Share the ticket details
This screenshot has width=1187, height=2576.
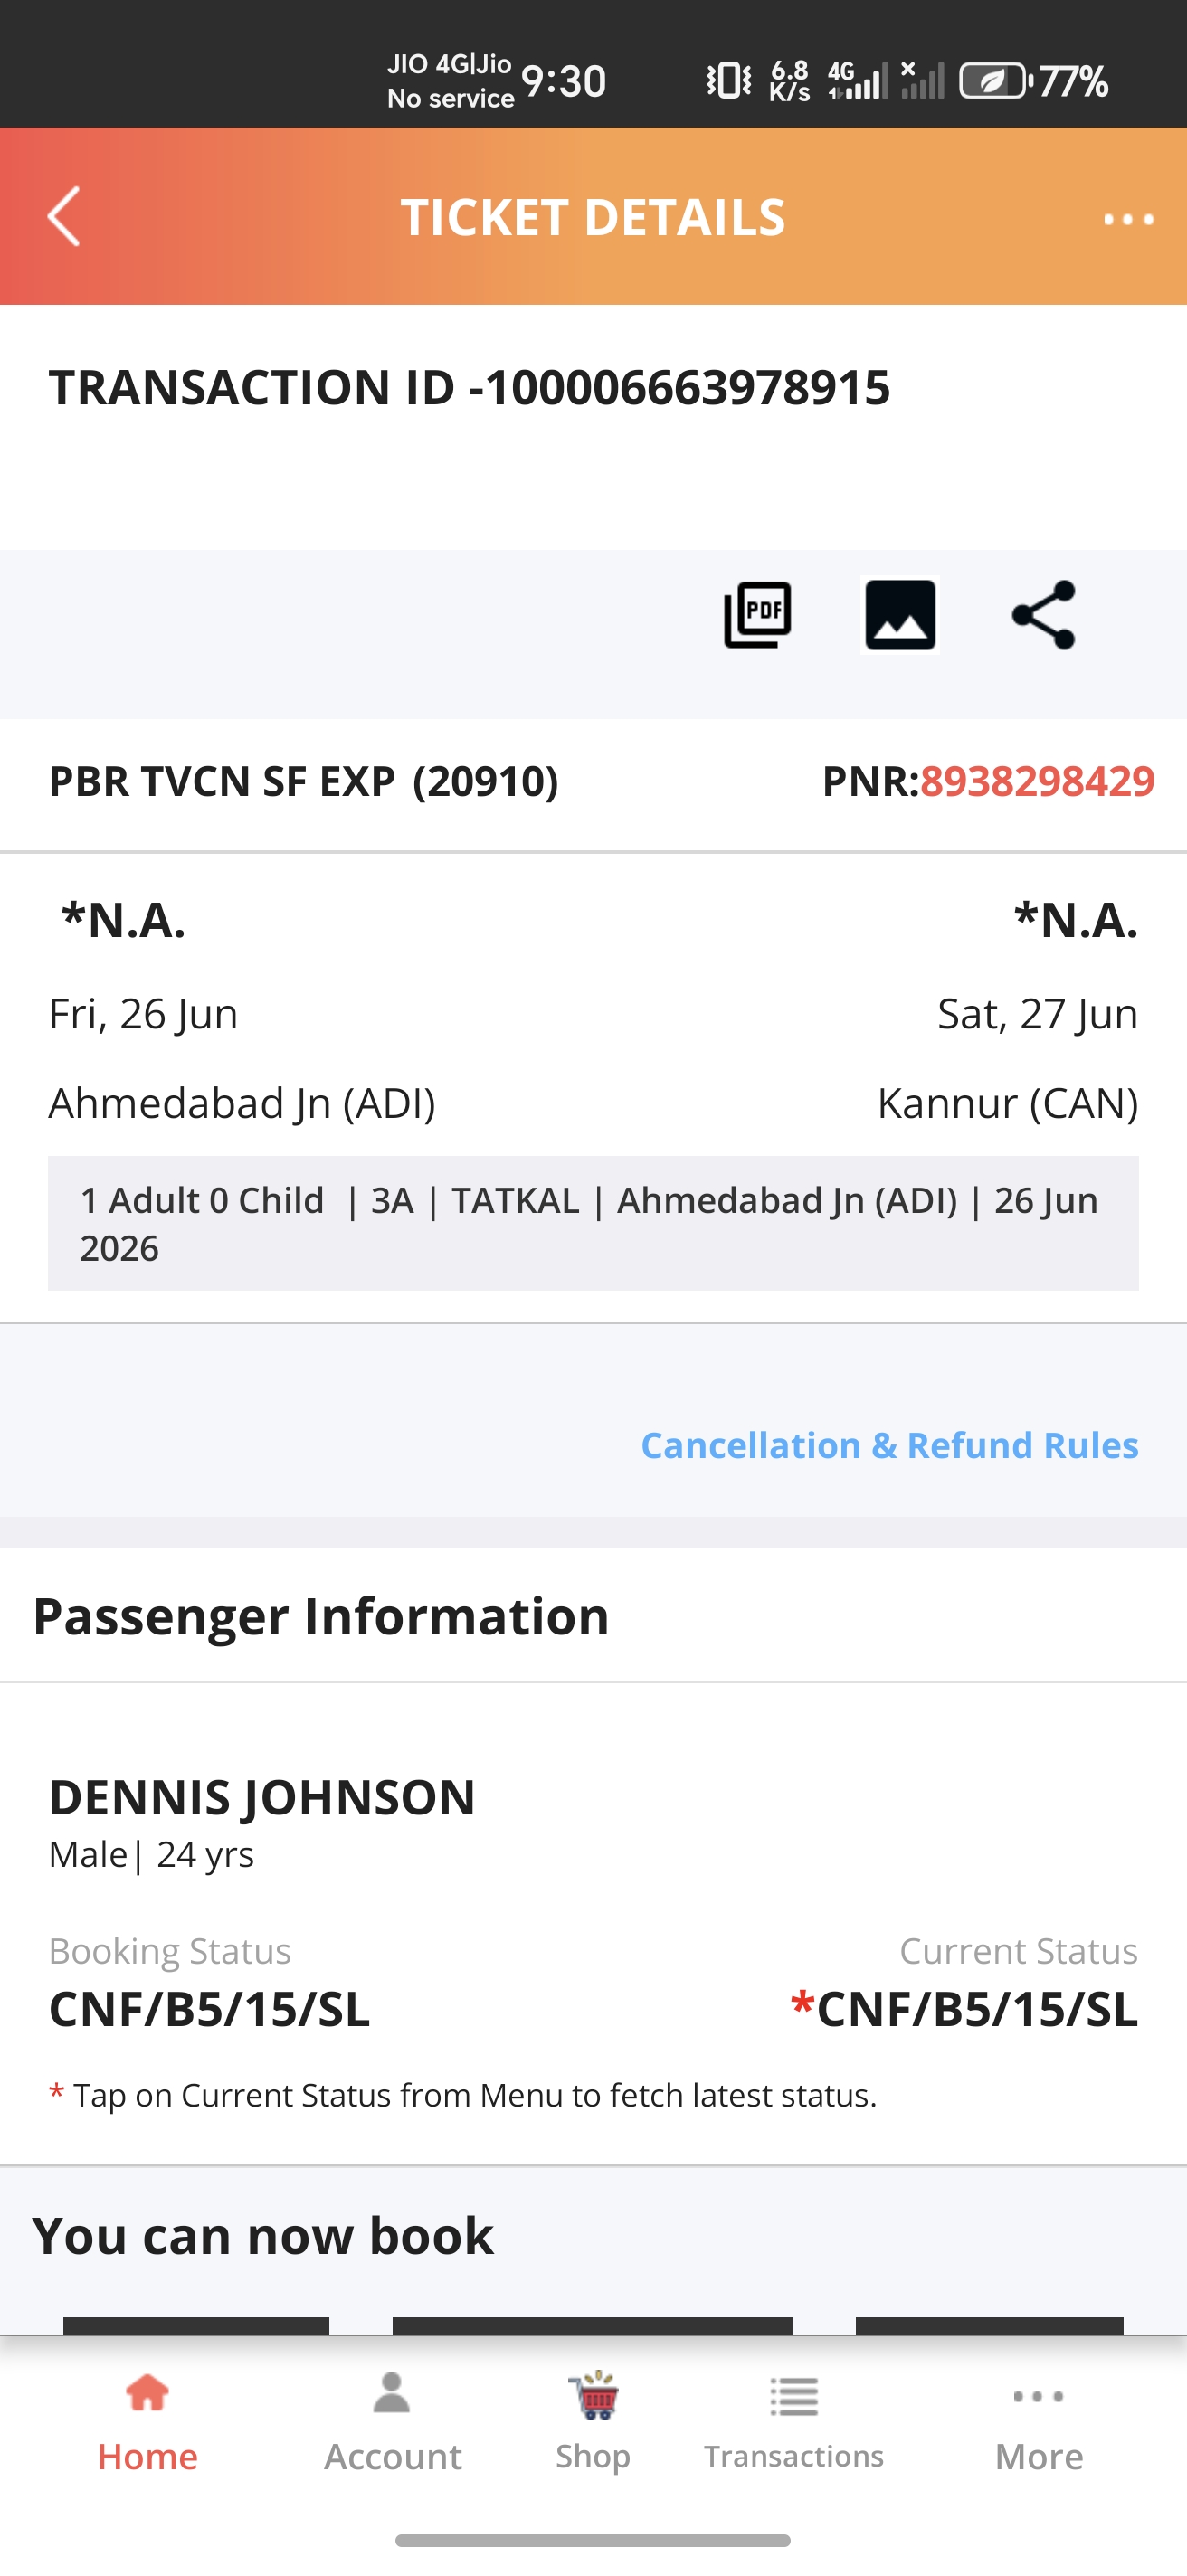pyautogui.click(x=1043, y=614)
